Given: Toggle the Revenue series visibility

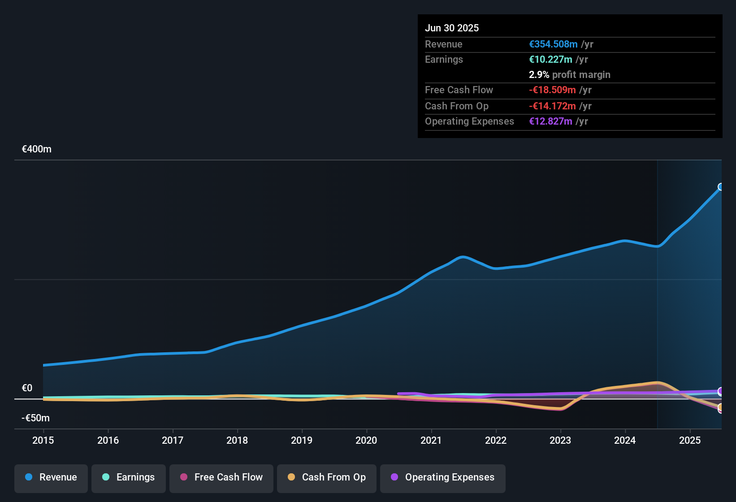Looking at the screenshot, I should (51, 478).
